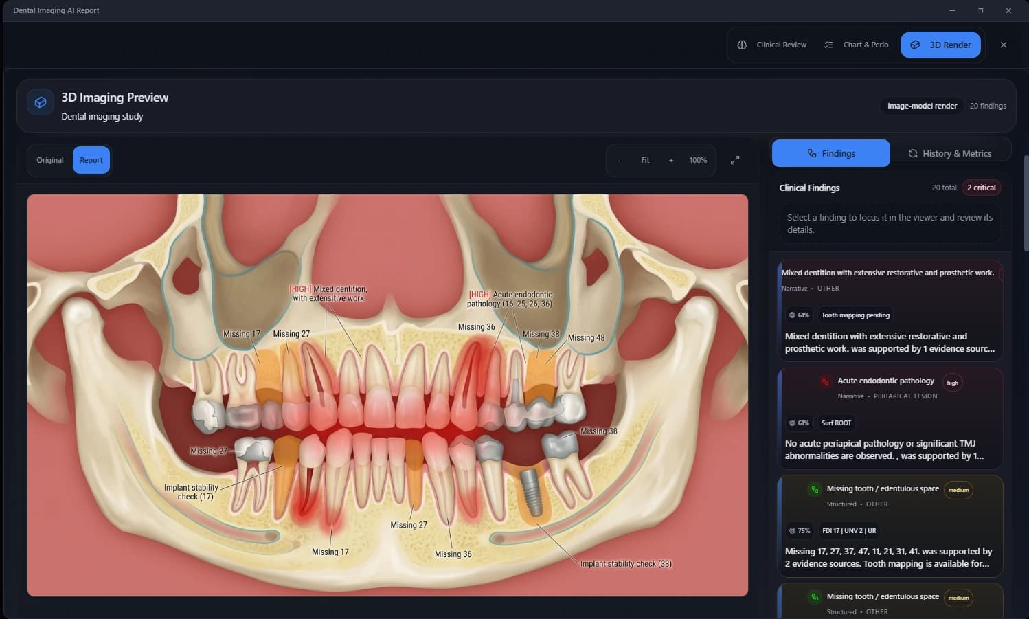Click the 20 findings count in header

(988, 106)
